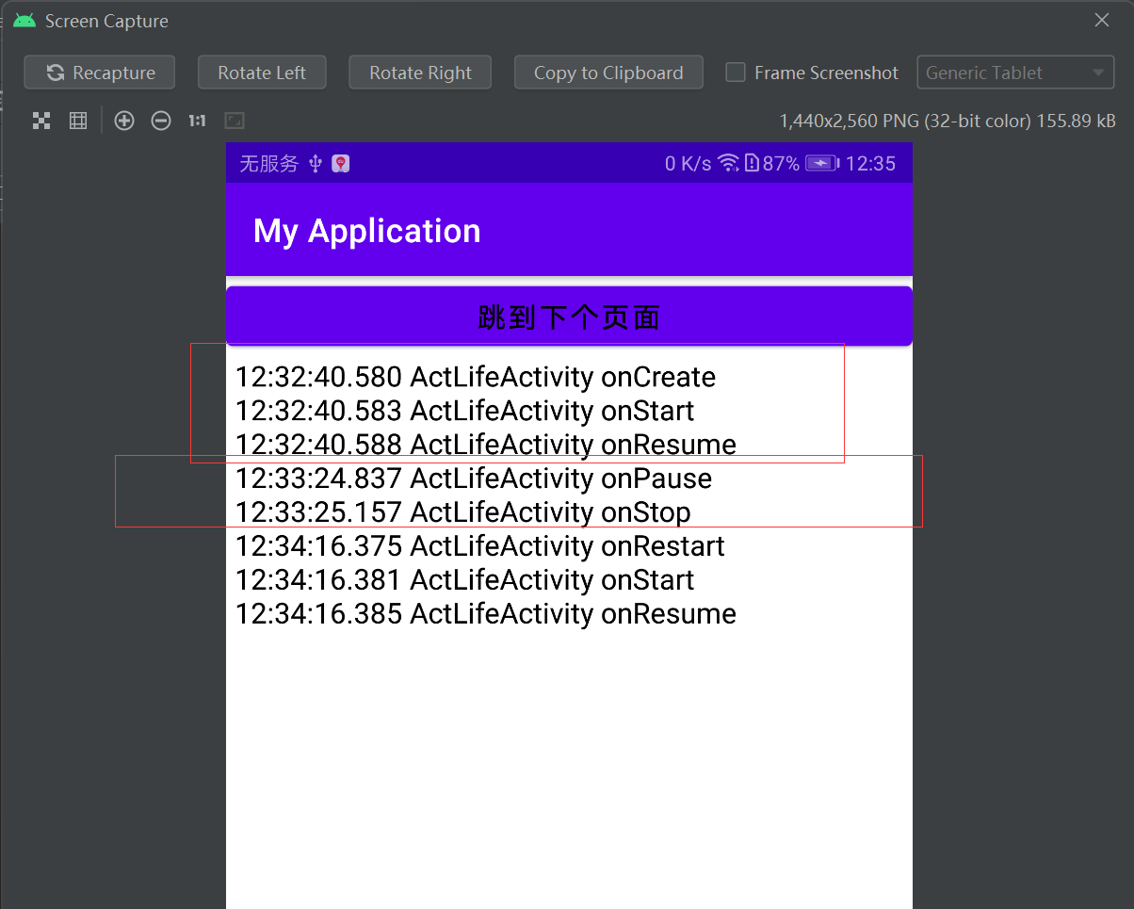Click the pink app notification icon
Screen dimensions: 1134x909
click(341, 163)
